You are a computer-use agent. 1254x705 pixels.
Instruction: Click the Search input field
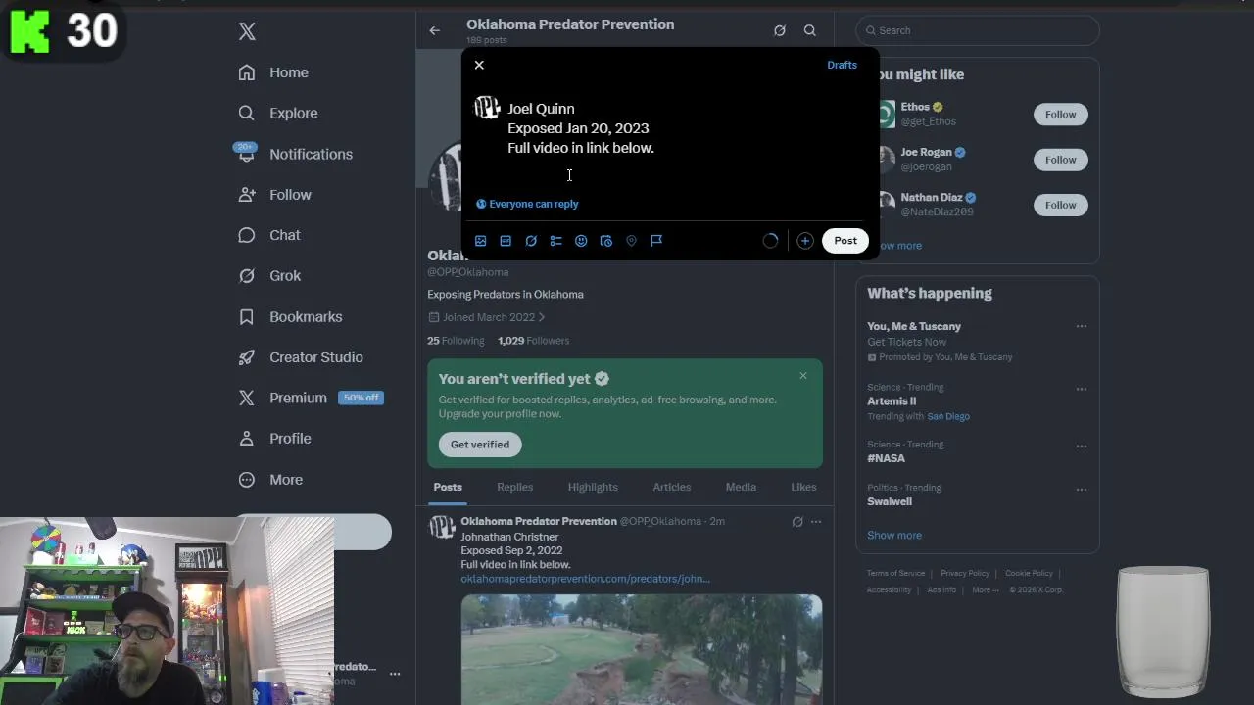[978, 30]
